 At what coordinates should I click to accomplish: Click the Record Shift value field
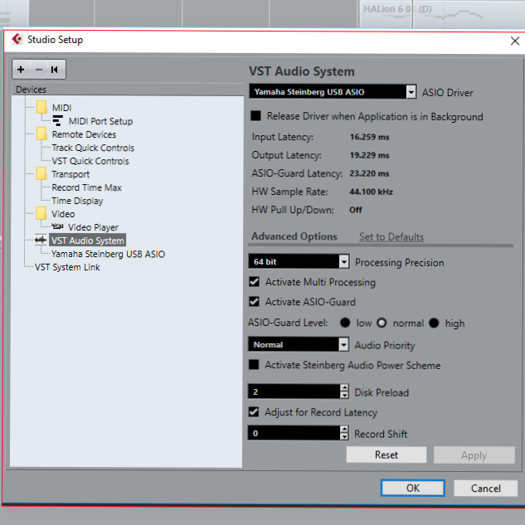pos(294,433)
